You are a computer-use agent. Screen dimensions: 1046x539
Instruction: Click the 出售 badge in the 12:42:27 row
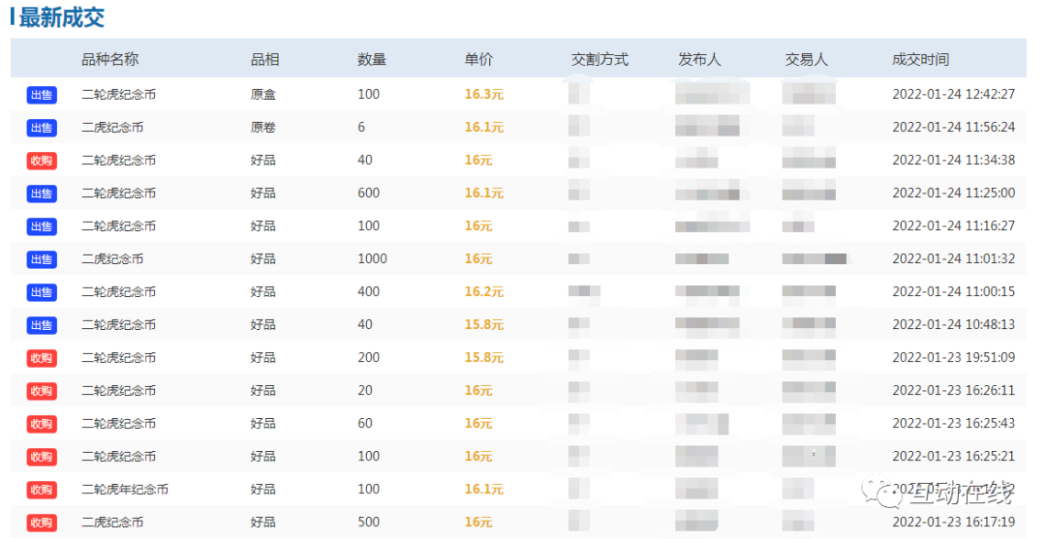point(42,95)
